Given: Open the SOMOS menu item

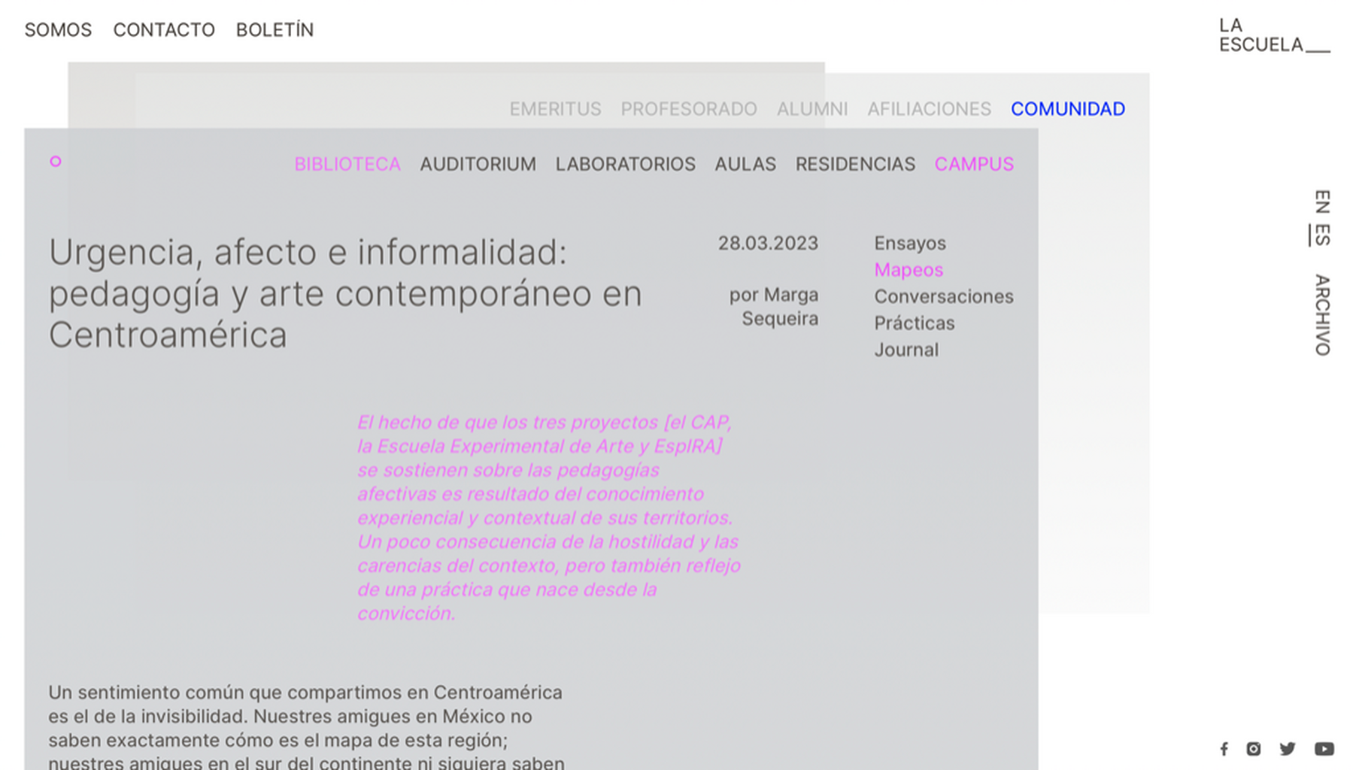Looking at the screenshot, I should click(x=58, y=30).
